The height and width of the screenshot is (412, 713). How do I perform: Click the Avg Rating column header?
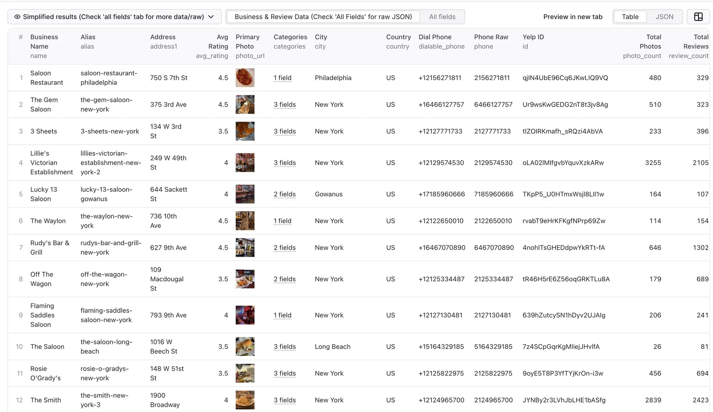tap(212, 46)
